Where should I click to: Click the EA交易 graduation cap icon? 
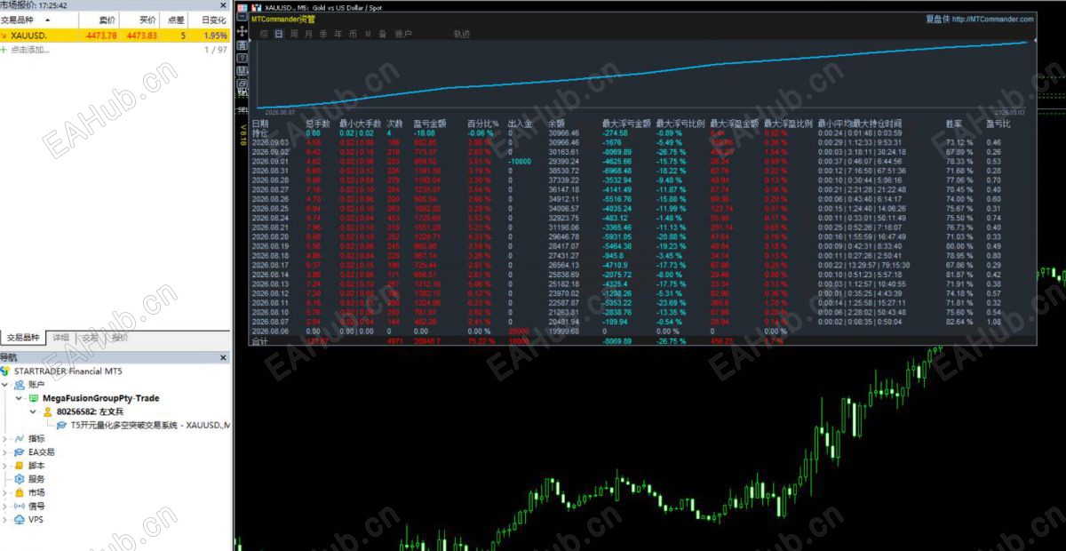pos(19,452)
